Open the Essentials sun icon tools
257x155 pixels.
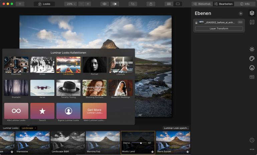(x=252, y=49)
